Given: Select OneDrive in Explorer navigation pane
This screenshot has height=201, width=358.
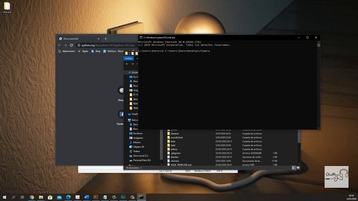Looking at the screenshot, I should pyautogui.click(x=133, y=114).
